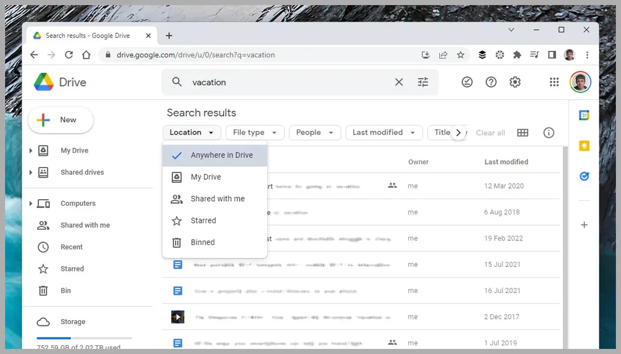Open the Google apps grid
Image resolution: width=621 pixels, height=354 pixels.
[x=554, y=82]
